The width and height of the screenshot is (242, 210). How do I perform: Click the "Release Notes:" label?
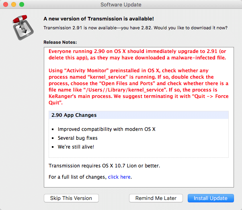point(60,42)
